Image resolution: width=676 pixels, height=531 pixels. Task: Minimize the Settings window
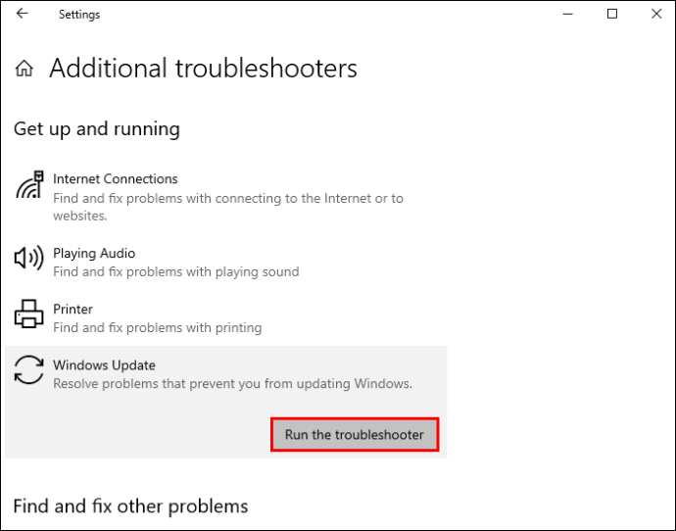click(567, 15)
